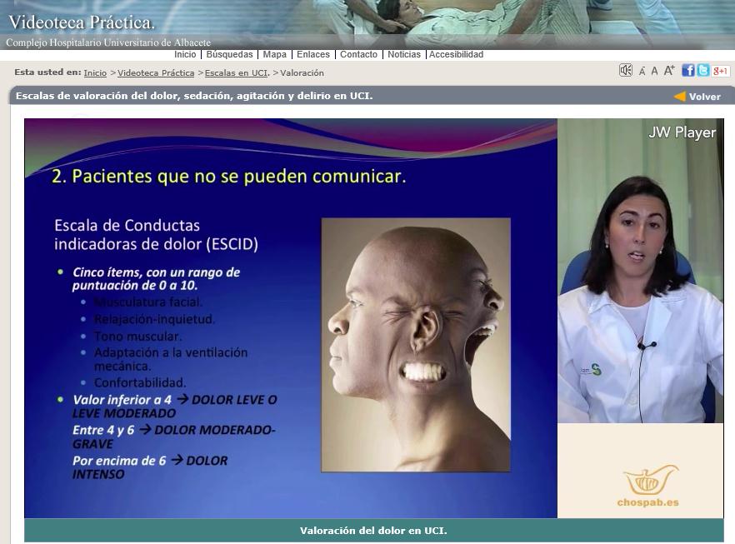
Task: Click the Inicio breadcrumb link
Action: [x=95, y=73]
